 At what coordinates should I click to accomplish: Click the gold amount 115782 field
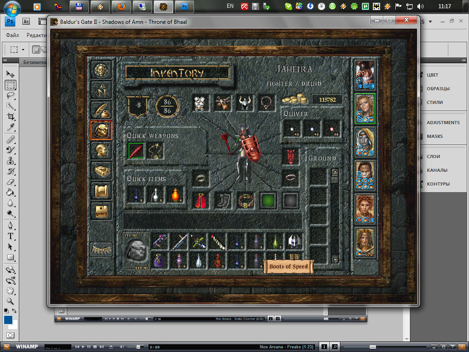coord(327,99)
